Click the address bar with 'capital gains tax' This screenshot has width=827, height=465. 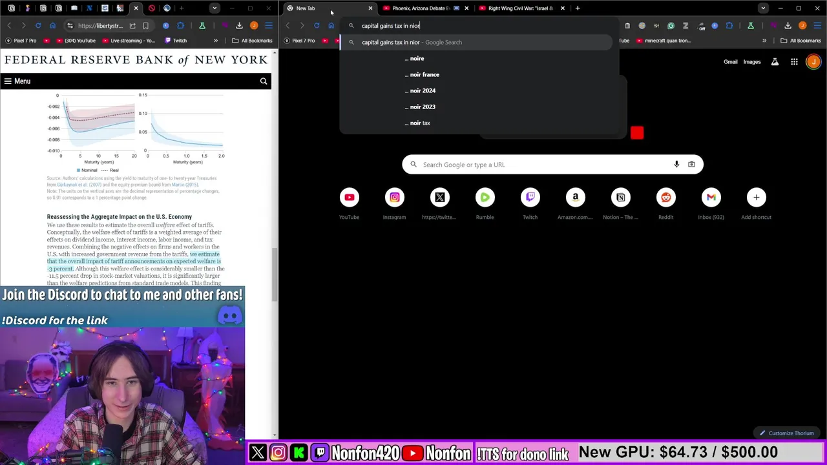[x=478, y=26]
